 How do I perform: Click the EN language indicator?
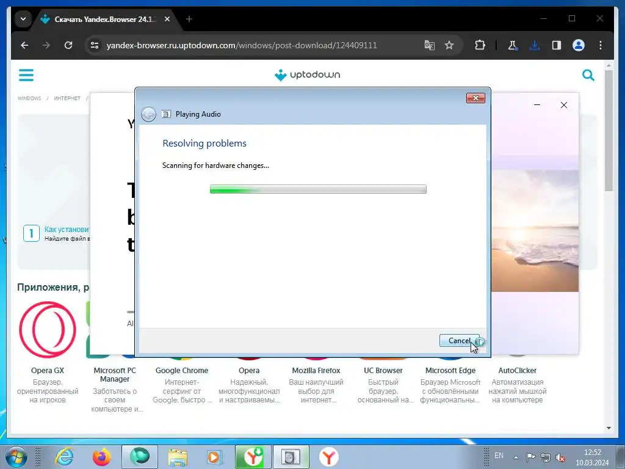click(x=499, y=456)
